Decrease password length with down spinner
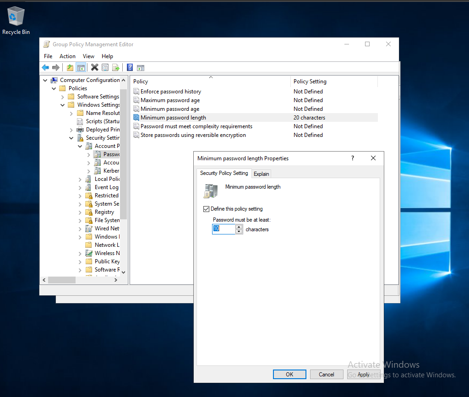 tap(239, 232)
